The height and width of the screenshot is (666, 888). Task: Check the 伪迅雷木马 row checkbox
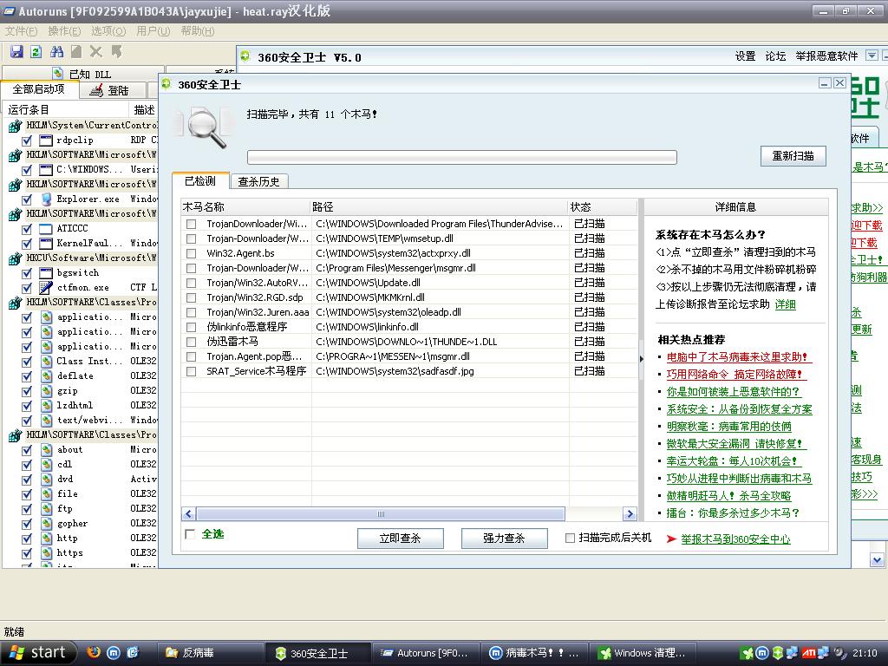192,342
